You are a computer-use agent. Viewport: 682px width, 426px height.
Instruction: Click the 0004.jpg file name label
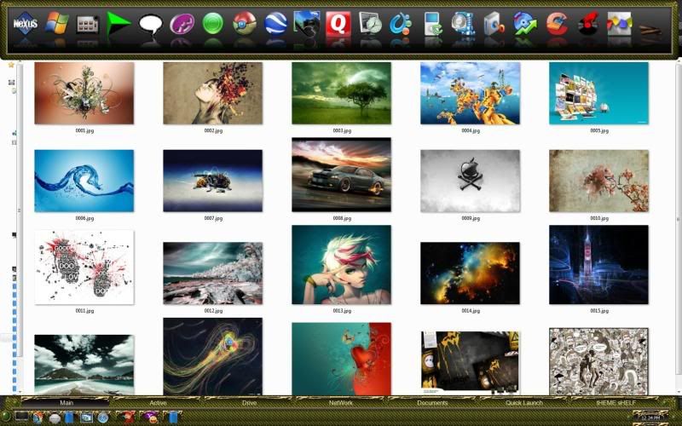point(471,130)
